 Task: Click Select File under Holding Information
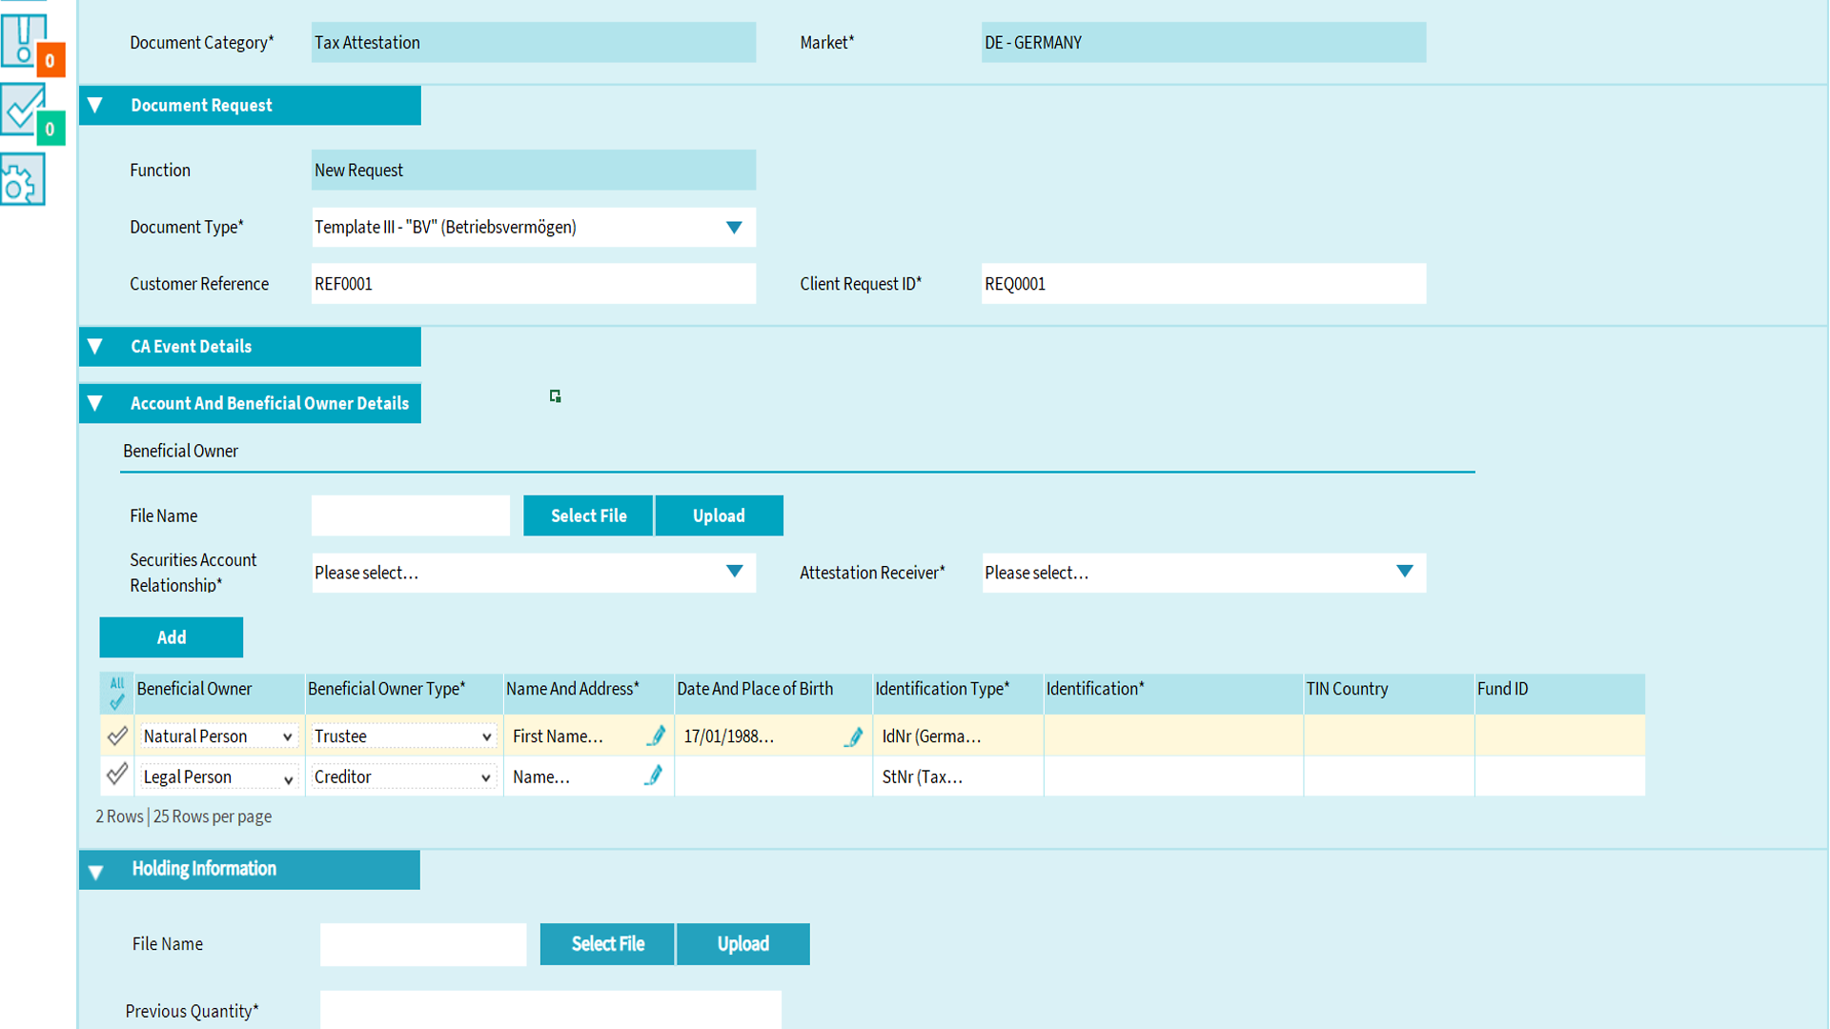click(x=607, y=943)
